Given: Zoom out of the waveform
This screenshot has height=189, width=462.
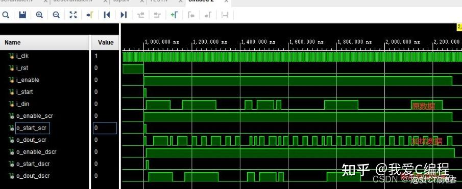Looking at the screenshot, I should 56,15.
